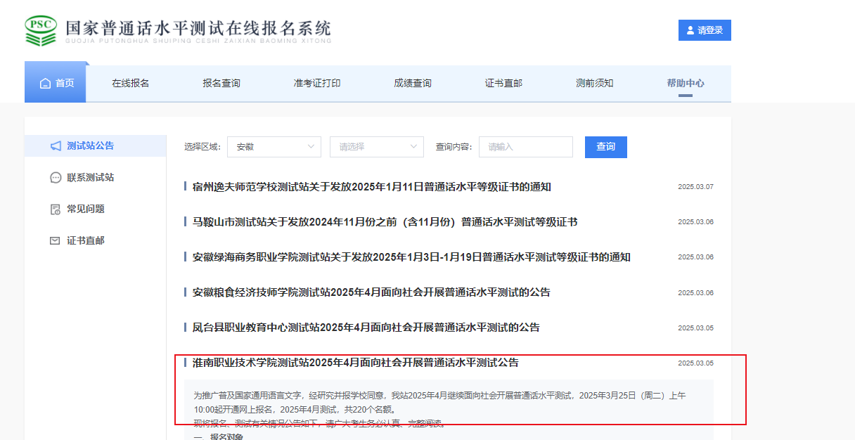Open 凤台县职业教育中心测试站 April announcement

click(366, 328)
